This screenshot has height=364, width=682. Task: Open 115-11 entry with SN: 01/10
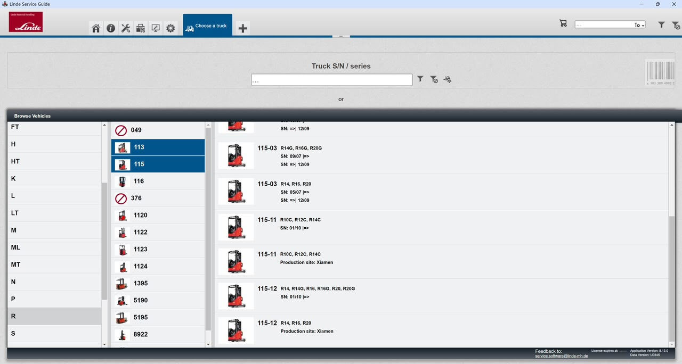tap(441, 227)
